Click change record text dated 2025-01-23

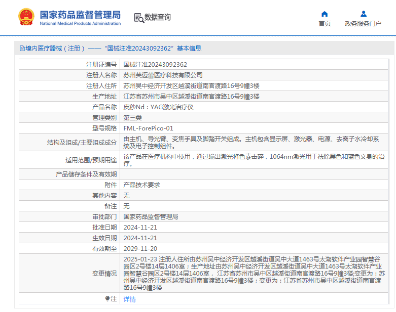coord(254,273)
